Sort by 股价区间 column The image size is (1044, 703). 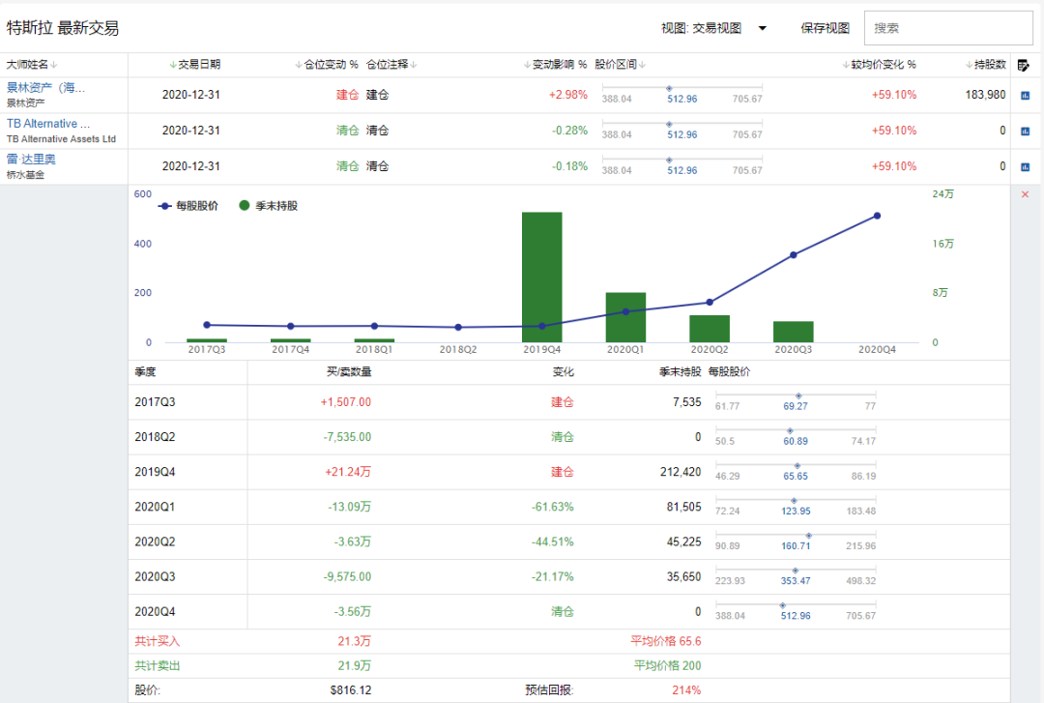(620, 65)
